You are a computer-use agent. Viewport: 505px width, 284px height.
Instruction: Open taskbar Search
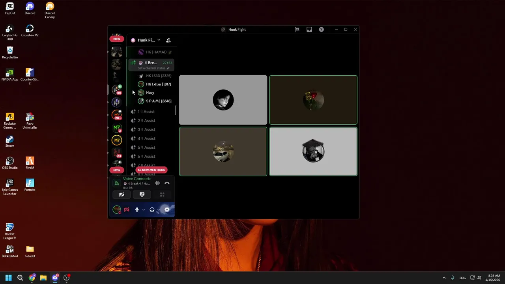point(20,278)
